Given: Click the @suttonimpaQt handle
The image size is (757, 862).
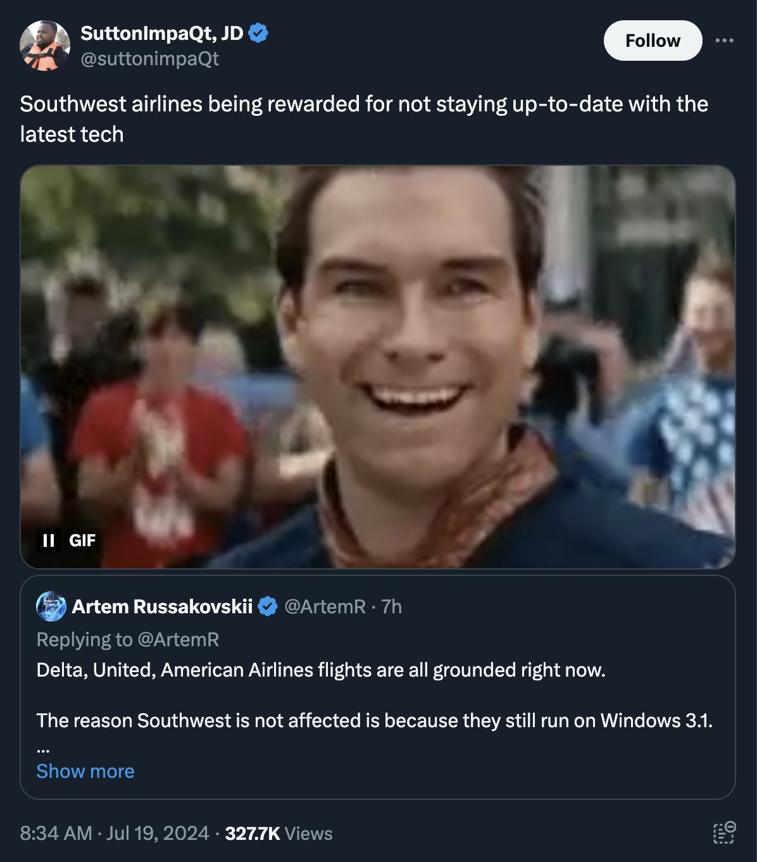Looking at the screenshot, I should click(150, 59).
